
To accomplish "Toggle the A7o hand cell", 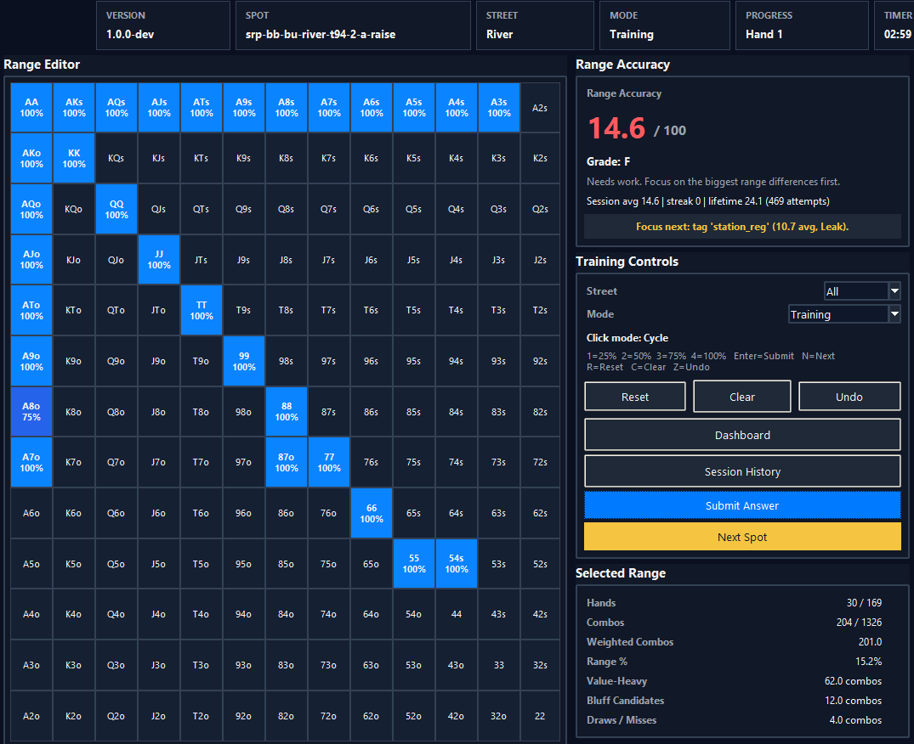I will click(31, 462).
